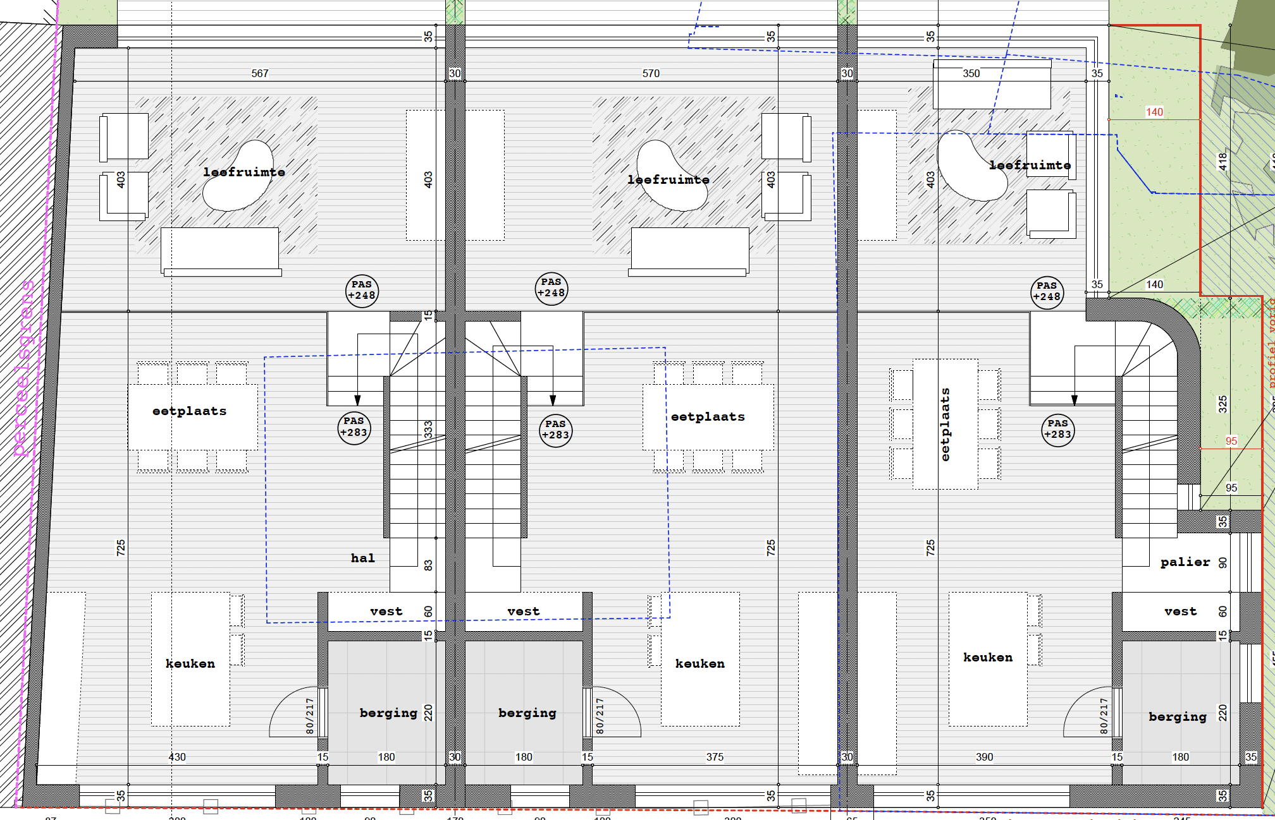Click the 567 width dimension text
Screen dimensions: 1275x820
tap(259, 74)
